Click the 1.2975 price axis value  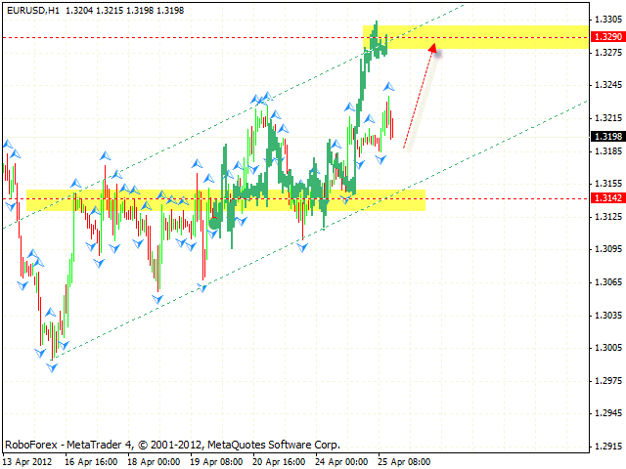608,381
